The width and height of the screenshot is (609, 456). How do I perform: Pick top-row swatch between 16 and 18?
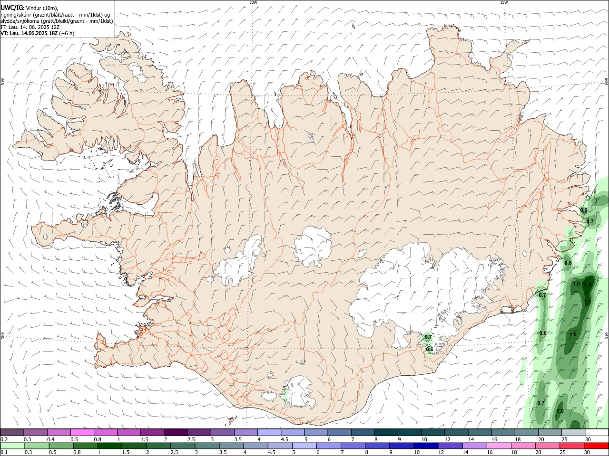coord(503,432)
